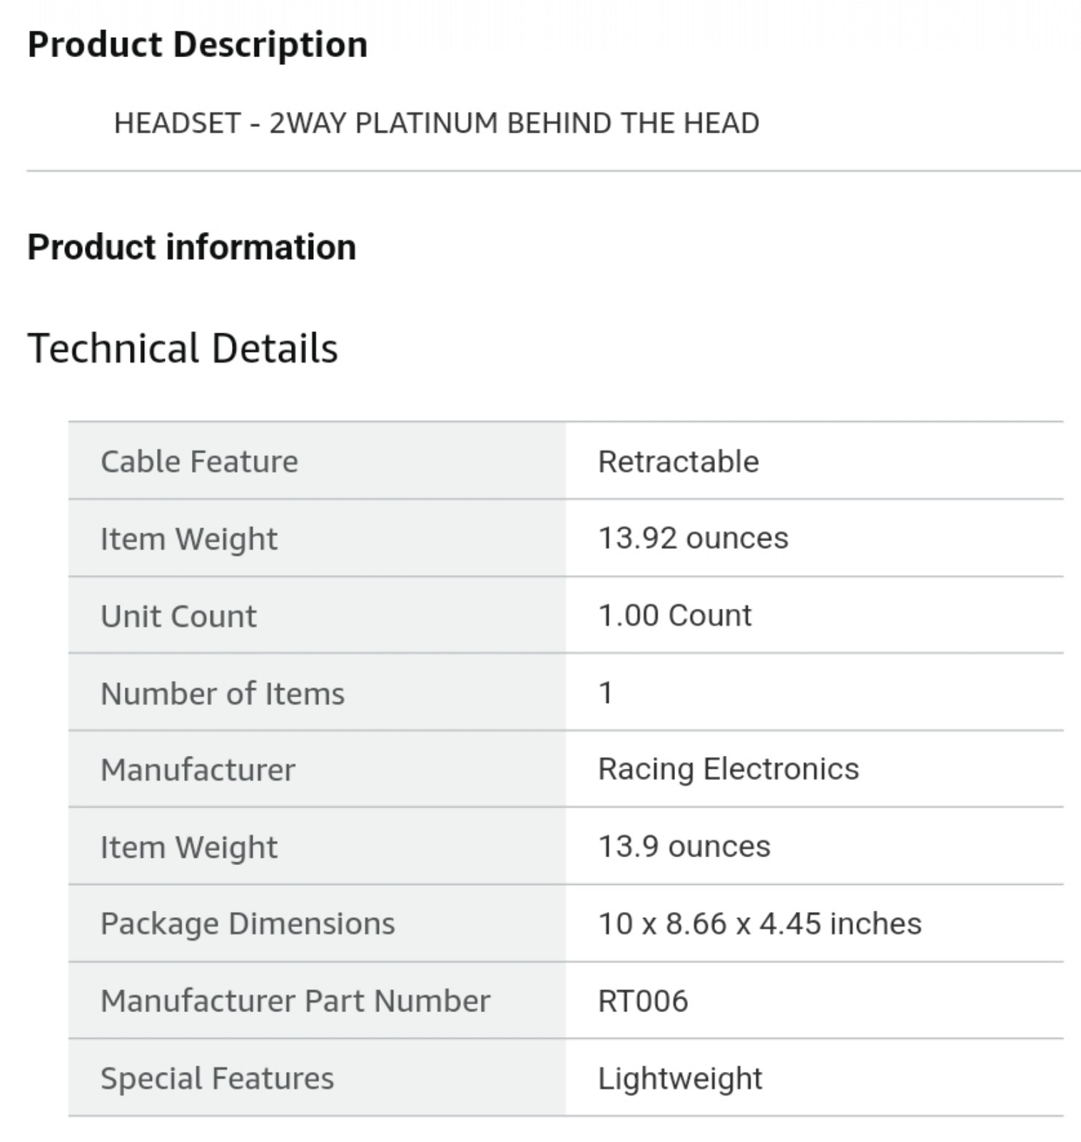The height and width of the screenshot is (1142, 1081).
Task: Click the 13.9 ounces value
Action: tap(684, 846)
